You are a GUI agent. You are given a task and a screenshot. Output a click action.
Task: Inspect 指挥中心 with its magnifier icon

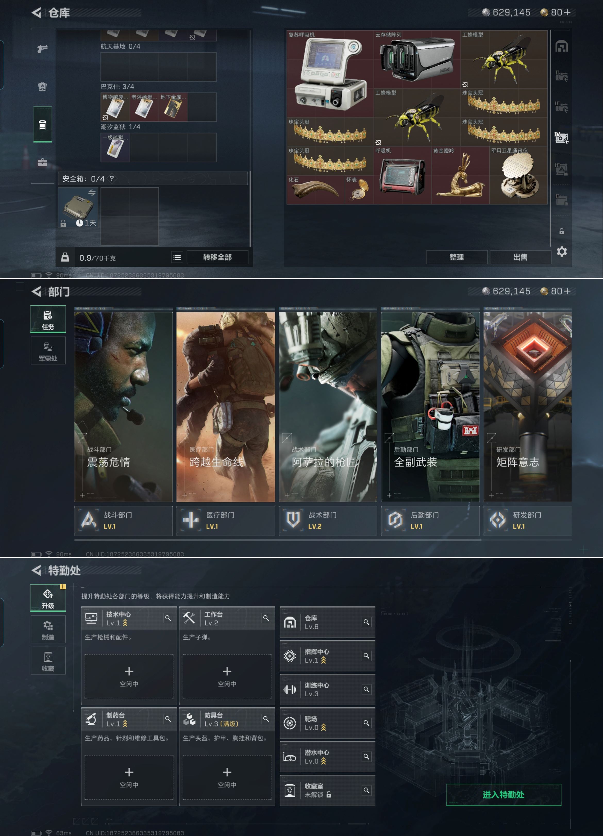[x=366, y=656]
